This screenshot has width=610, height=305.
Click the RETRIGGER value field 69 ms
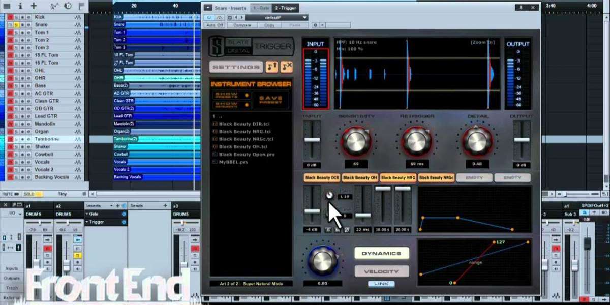click(x=417, y=164)
